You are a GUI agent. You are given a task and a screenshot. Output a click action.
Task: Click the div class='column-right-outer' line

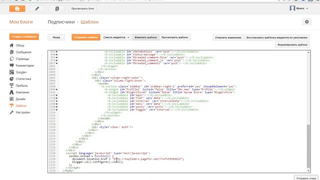117,78
